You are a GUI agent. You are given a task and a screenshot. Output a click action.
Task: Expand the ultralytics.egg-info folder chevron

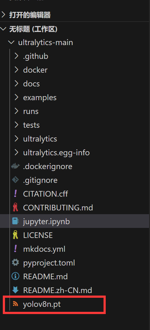coord(16,152)
